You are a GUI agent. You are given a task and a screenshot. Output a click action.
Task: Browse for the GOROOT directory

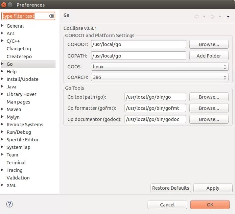click(x=209, y=44)
